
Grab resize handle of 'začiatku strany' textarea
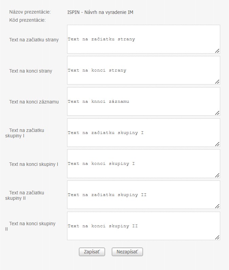(x=217, y=51)
